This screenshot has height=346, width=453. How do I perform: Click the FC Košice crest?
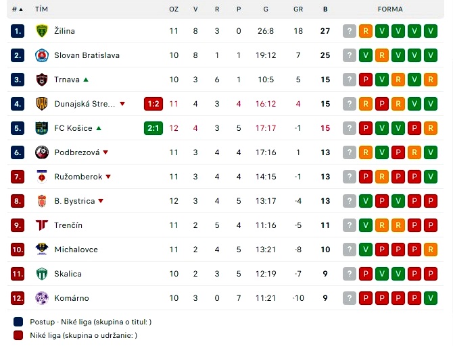pos(42,128)
